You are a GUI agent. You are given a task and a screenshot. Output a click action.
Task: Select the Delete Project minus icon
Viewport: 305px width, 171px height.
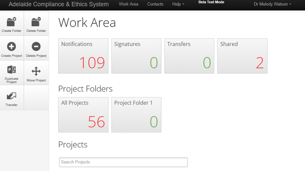[36, 46]
